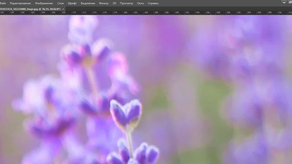Open the 3D menu
The width and height of the screenshot is (292, 164).
(115, 3)
